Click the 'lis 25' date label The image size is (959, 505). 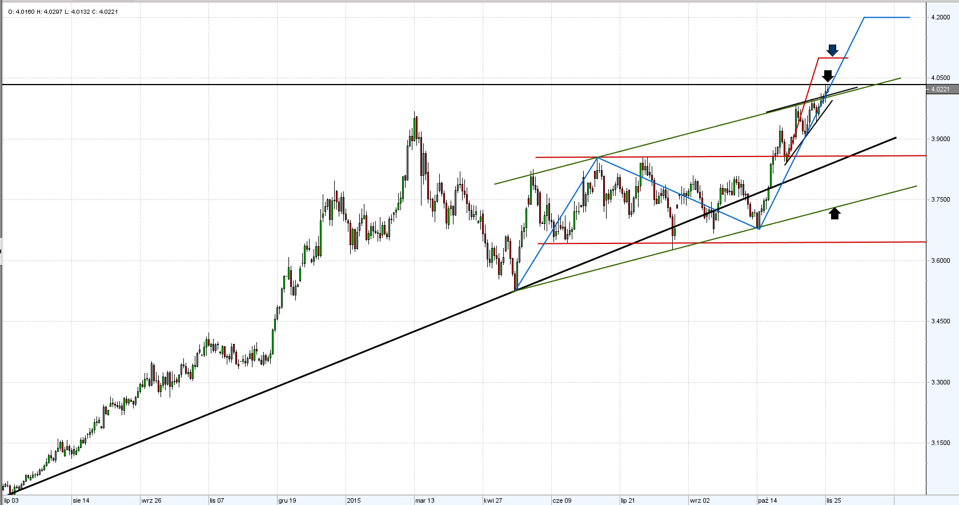click(x=834, y=500)
